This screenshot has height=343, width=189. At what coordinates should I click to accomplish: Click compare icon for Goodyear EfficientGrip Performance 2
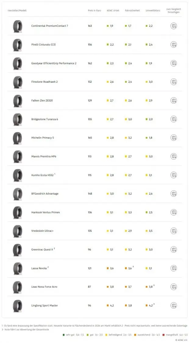[173, 63]
